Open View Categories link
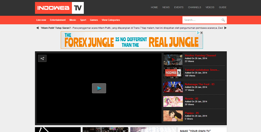 point(111,20)
